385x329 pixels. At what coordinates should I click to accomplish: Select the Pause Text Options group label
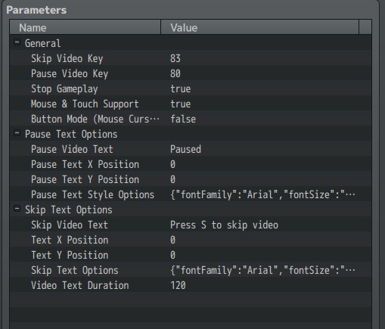point(71,134)
